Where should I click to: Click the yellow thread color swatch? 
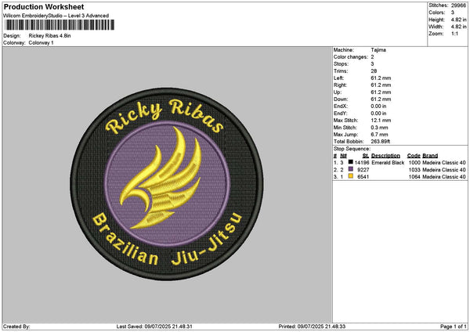[x=350, y=176]
